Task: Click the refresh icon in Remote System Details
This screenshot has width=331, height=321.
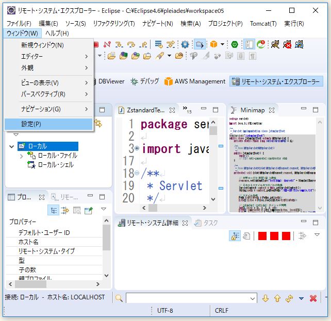Action: [x=246, y=236]
